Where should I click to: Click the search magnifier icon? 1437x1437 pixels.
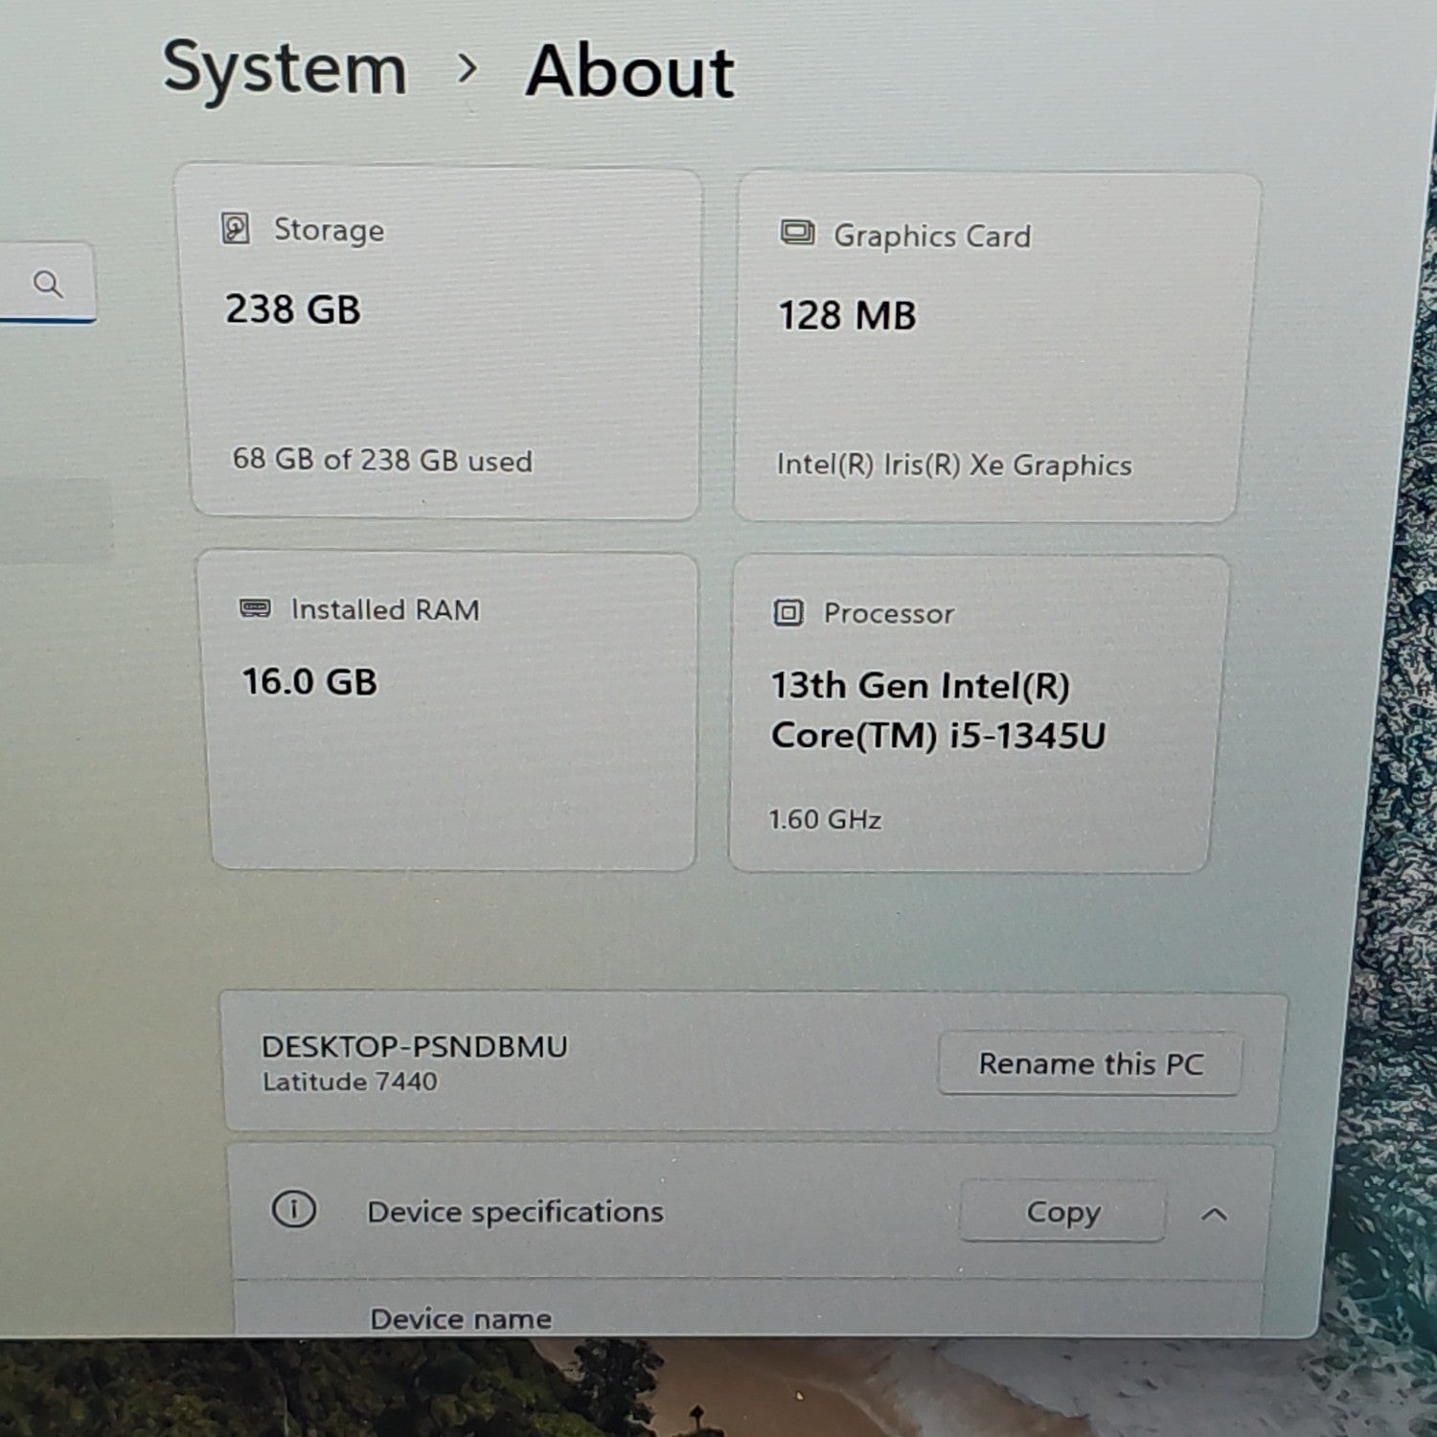coord(48,284)
